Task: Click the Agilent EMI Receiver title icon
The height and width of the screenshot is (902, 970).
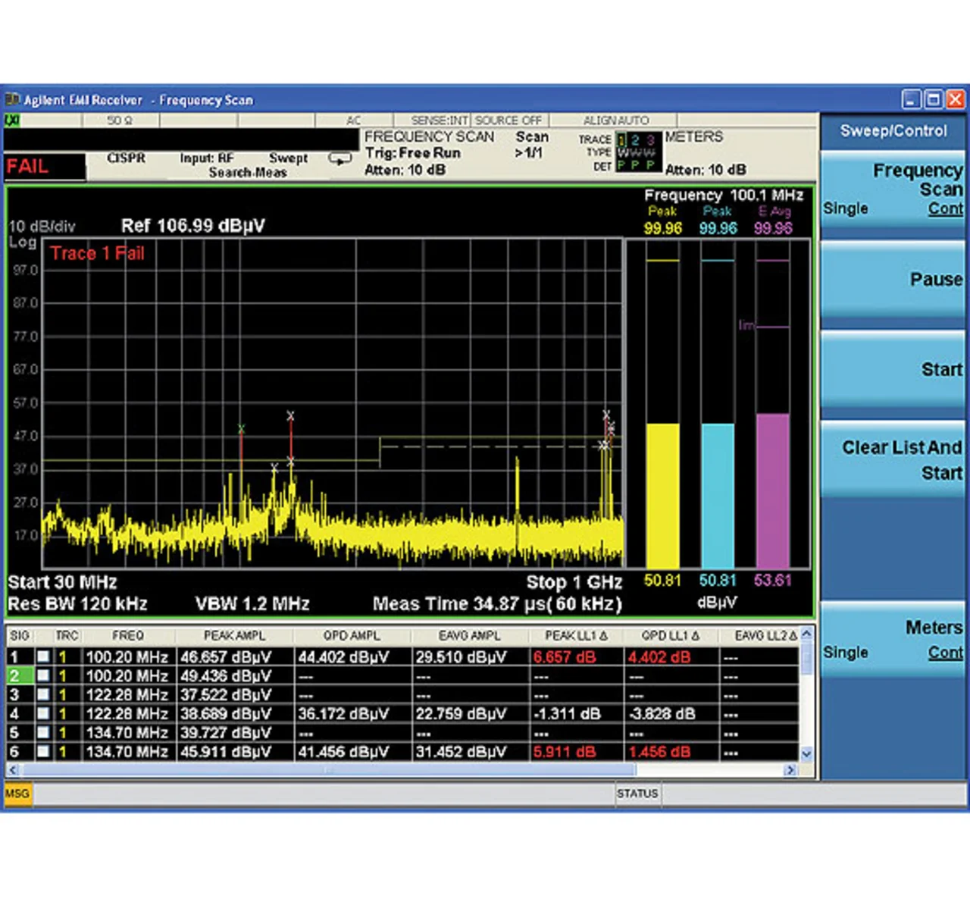Action: coord(13,99)
